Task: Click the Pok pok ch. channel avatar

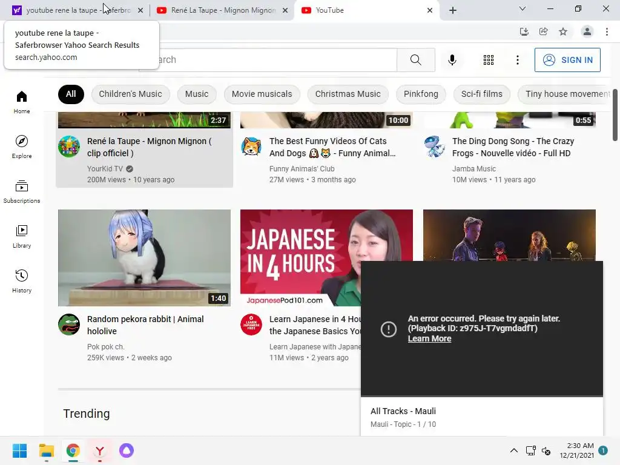Action: tap(69, 325)
